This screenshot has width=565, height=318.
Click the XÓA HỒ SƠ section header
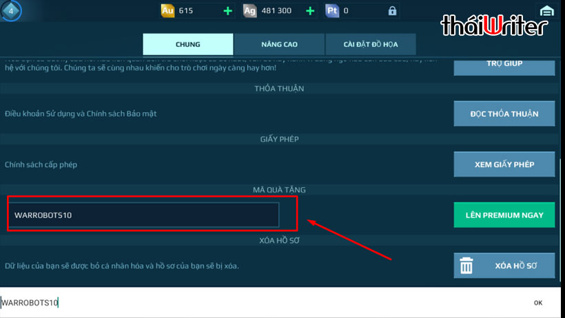(279, 240)
